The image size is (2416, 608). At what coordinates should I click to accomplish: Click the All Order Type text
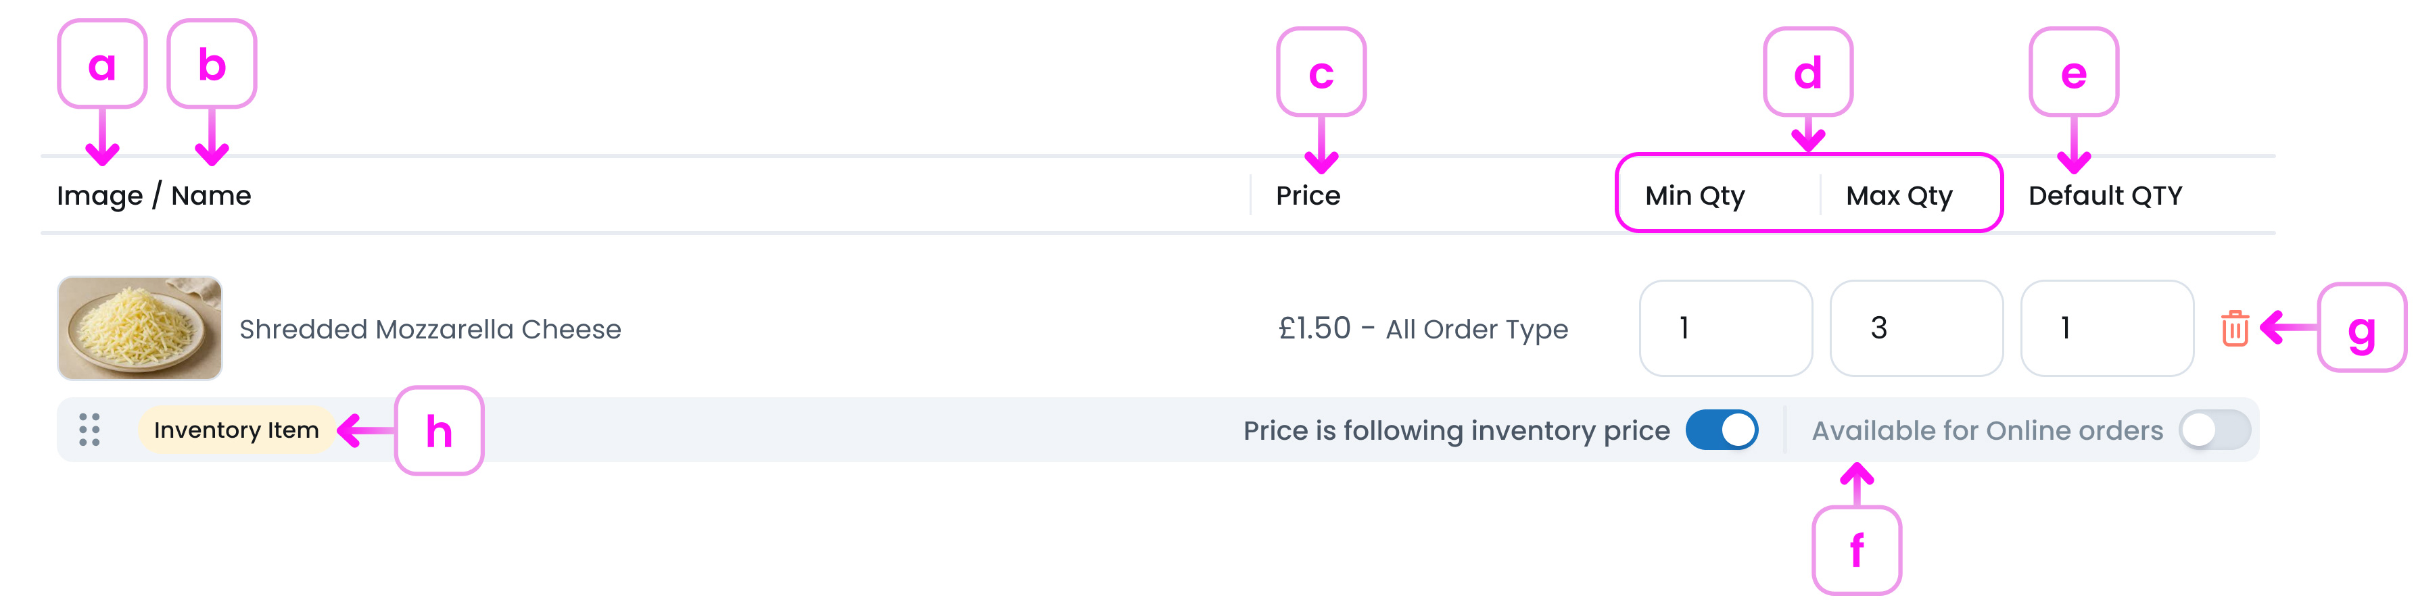pyautogui.click(x=1476, y=330)
